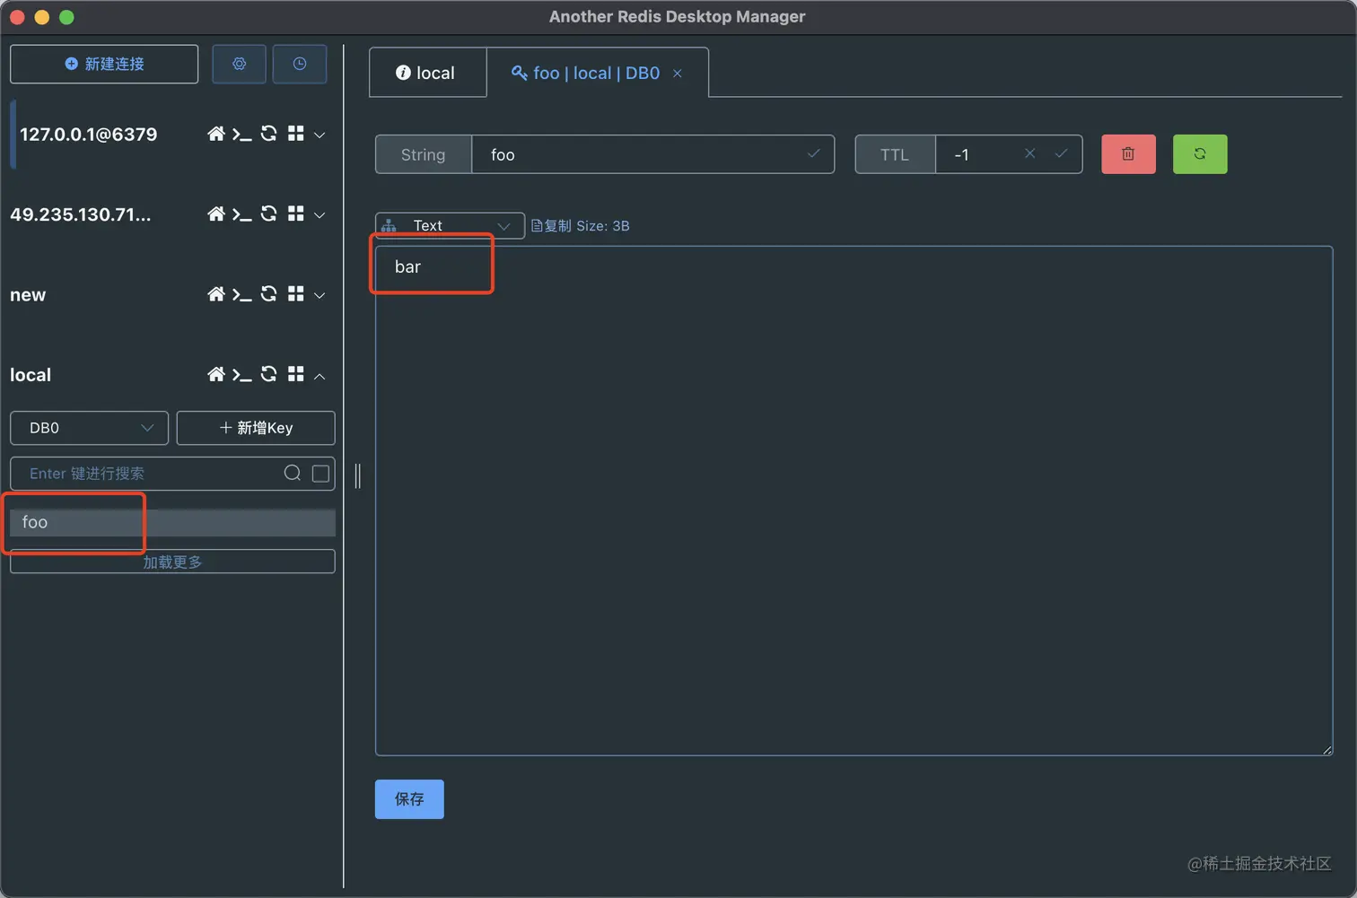The image size is (1357, 898).
Task: Expand the 127.0.0.1@6379 connection
Action: click(320, 135)
